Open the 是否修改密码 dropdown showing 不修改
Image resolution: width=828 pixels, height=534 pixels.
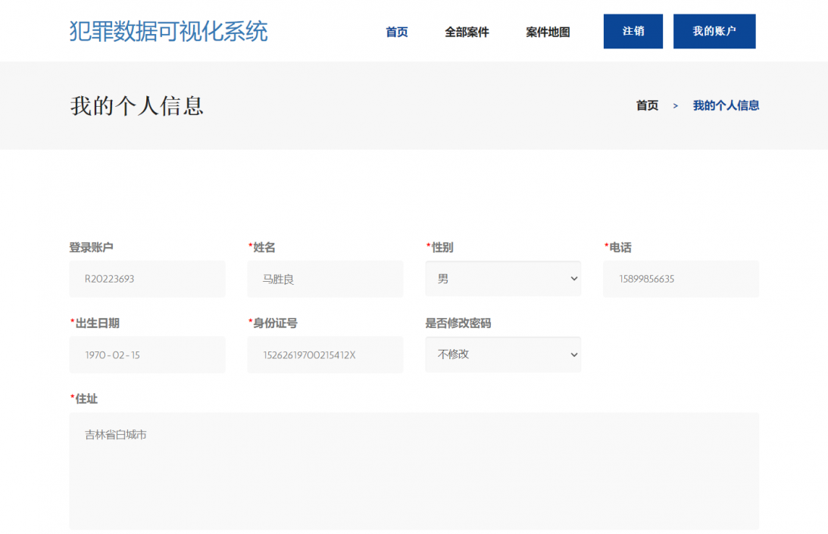pyautogui.click(x=503, y=354)
